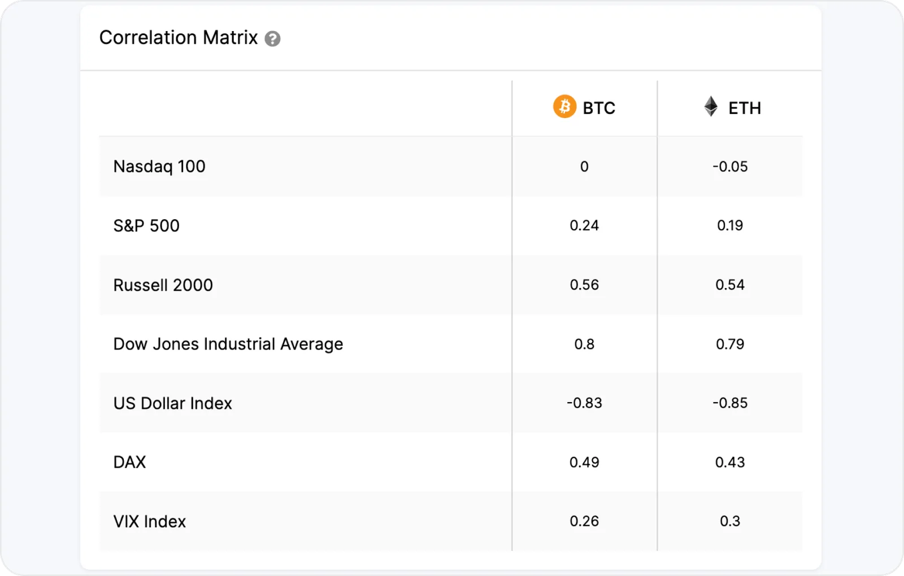Select the BTC column header label
Screen dimensions: 904x576
[599, 108]
